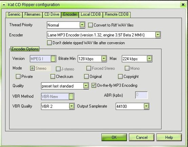Viewport: 188px width, 147px height.
Task: Click the ABR (kpbs) input field
Action: point(142,95)
